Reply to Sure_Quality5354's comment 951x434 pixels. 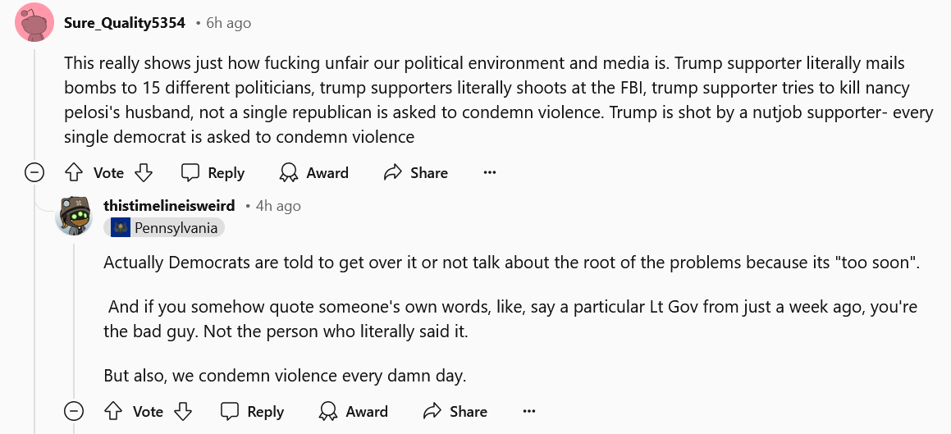213,172
